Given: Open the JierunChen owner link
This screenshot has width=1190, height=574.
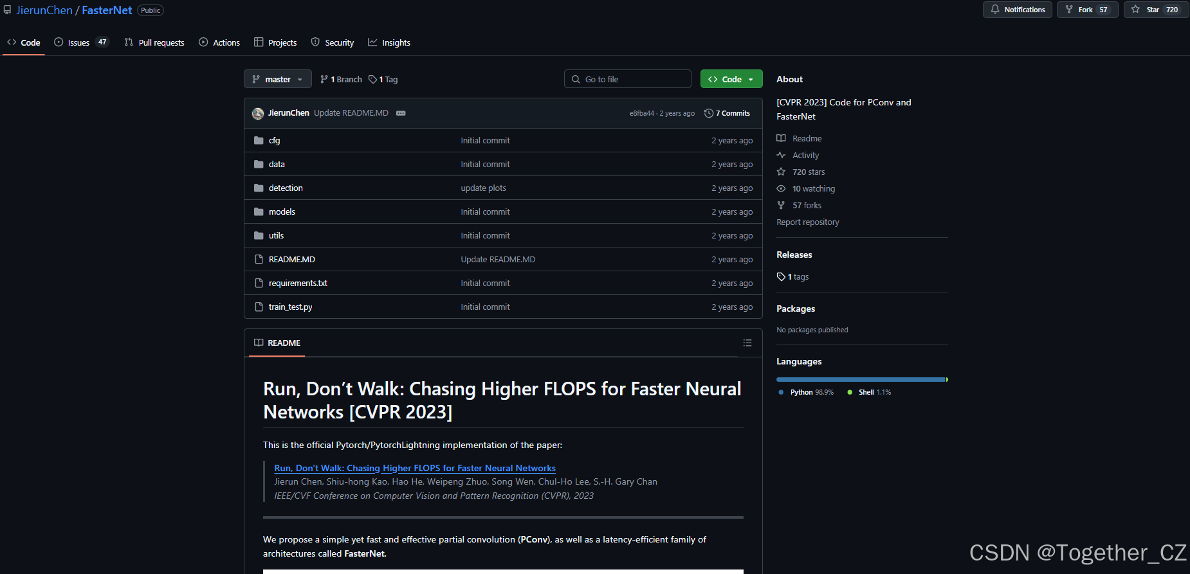Looking at the screenshot, I should point(44,10).
